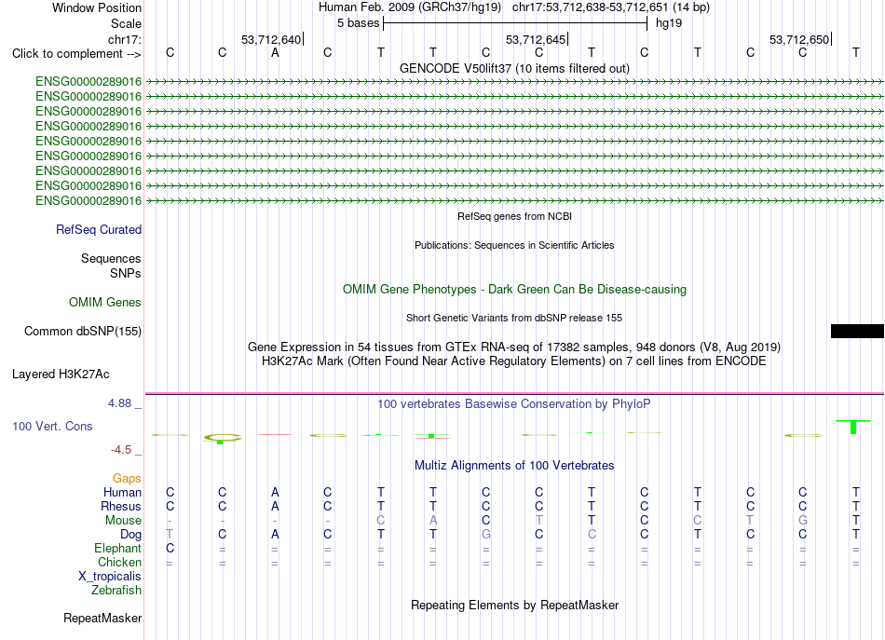The height and width of the screenshot is (640, 885).
Task: Click the 'Human' alignment row label
Action: click(122, 492)
